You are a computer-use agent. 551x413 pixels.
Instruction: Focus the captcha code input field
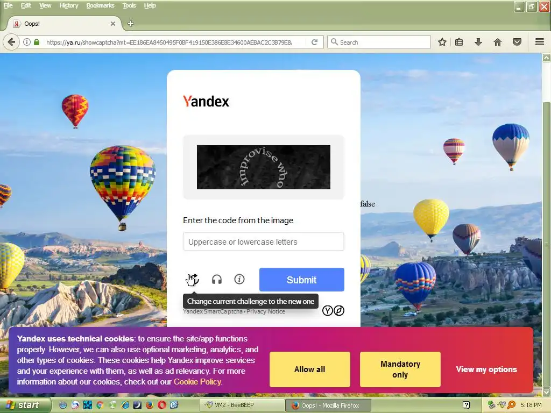tap(263, 241)
